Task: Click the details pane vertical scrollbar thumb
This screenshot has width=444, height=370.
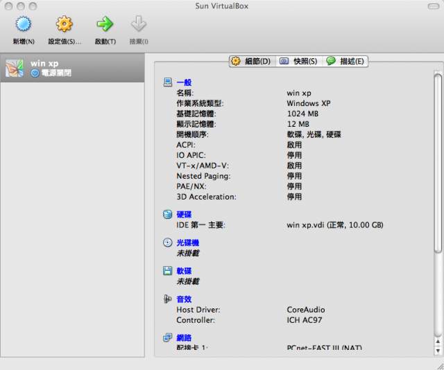Action: tap(438, 164)
